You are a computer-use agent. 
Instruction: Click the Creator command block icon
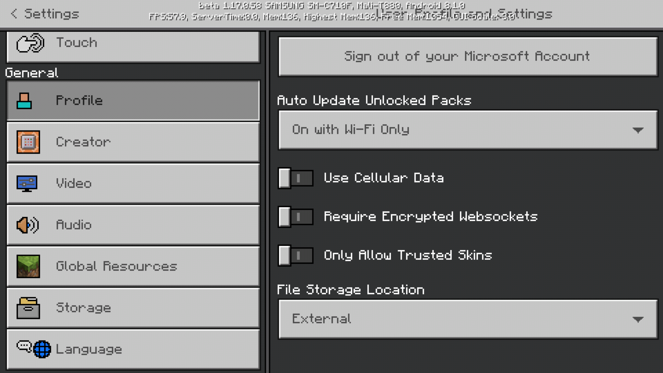pos(28,142)
